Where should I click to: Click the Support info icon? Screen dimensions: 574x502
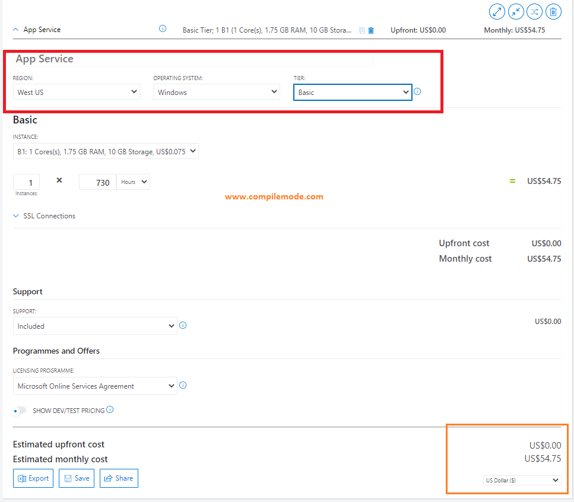coord(183,325)
